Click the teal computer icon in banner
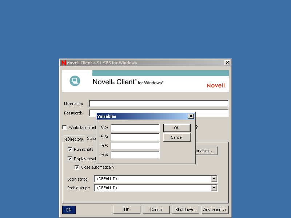 coord(75,81)
